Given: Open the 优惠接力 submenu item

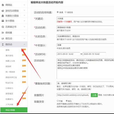Looking at the screenshot, I should click(9, 99).
